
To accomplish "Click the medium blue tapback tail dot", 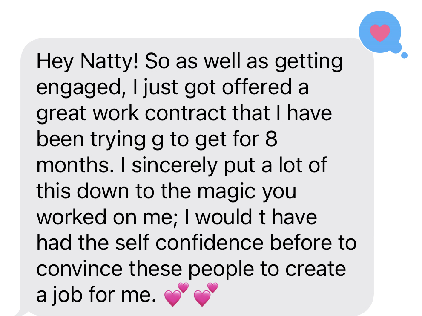I will (396, 47).
